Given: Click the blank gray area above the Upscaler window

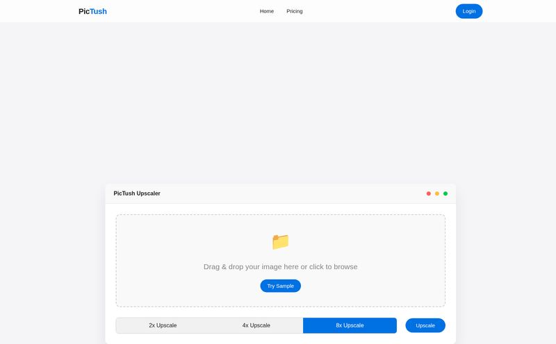Looking at the screenshot, I should click(x=278, y=104).
